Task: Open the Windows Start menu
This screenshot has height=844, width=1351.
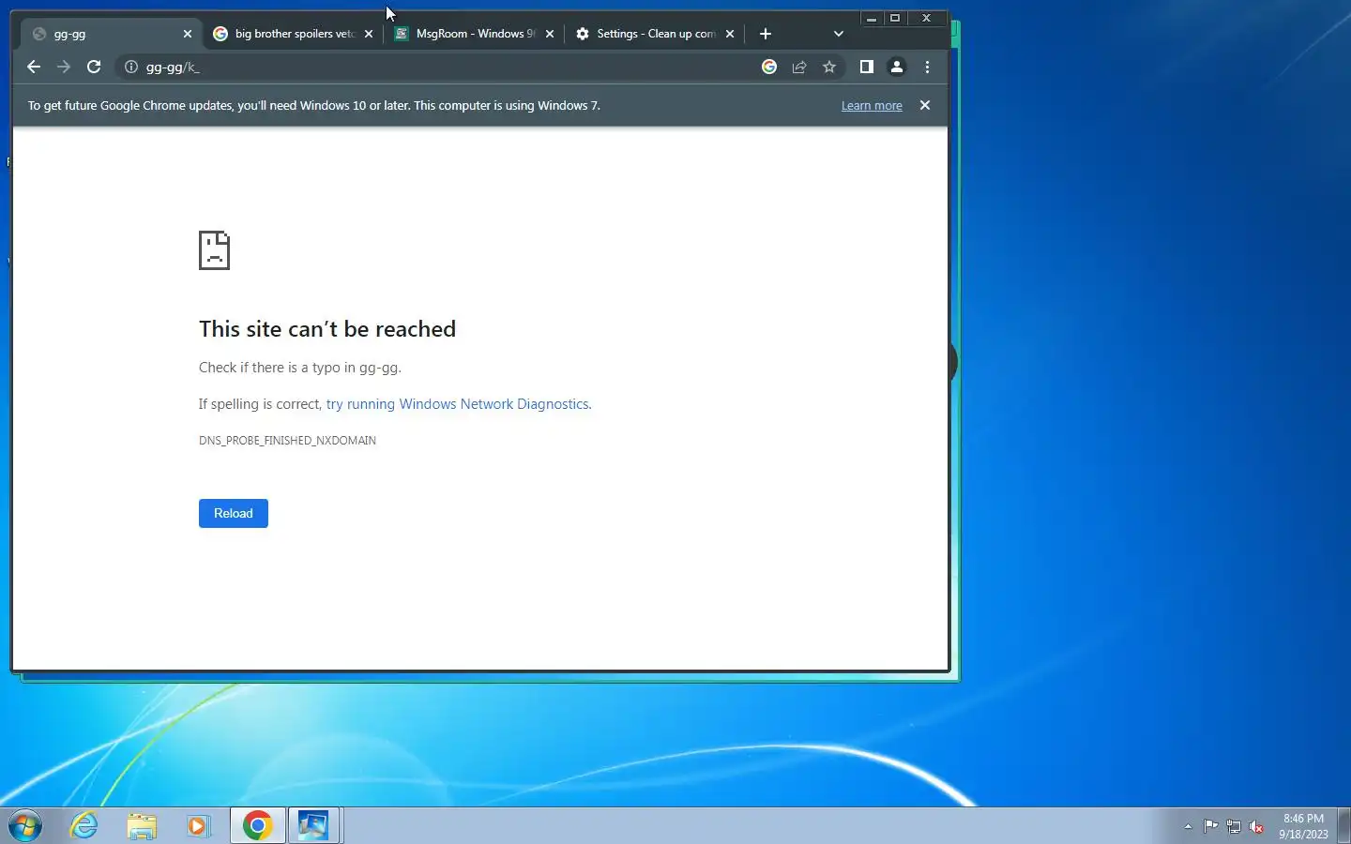Action: coord(25,825)
